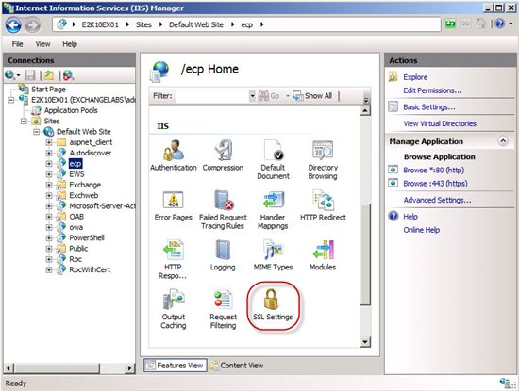Expand the EWS tree node

[49, 174]
